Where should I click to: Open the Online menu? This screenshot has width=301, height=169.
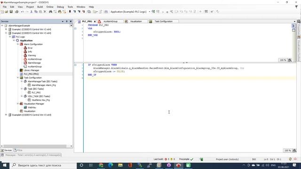tap(50, 7)
